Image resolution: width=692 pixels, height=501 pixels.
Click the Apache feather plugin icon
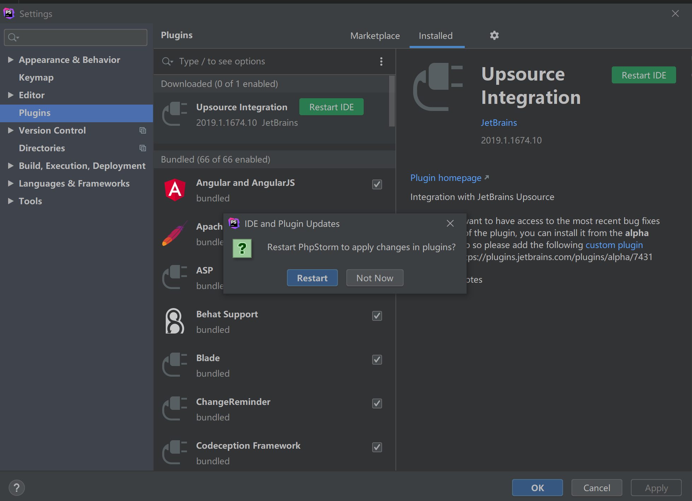pyautogui.click(x=175, y=234)
